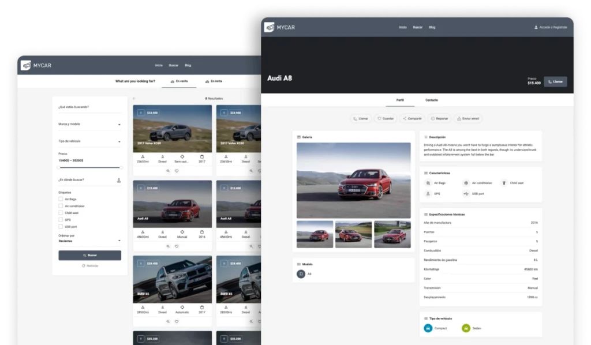Click the heart icon under the Audi A8 listing
Viewport: 591px width, 345px height.
(177, 246)
